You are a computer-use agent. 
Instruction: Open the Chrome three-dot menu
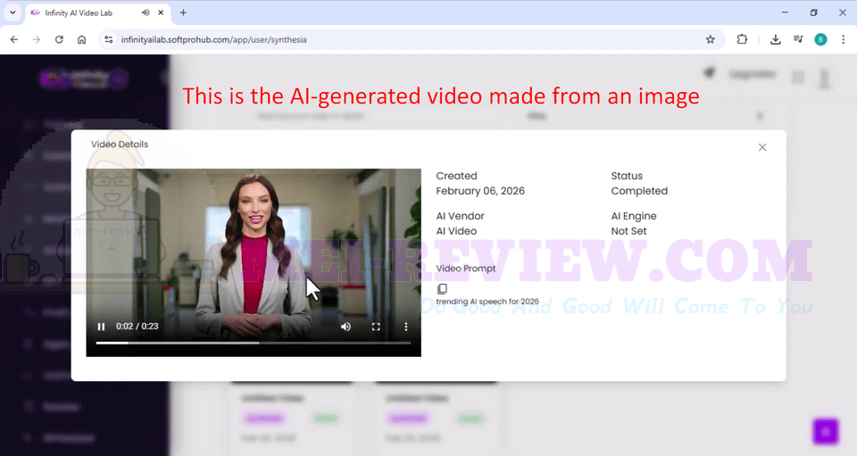[x=844, y=39]
